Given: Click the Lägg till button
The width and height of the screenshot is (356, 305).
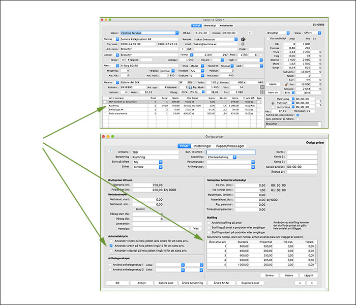Looking at the screenshot, I should (x=308, y=276).
